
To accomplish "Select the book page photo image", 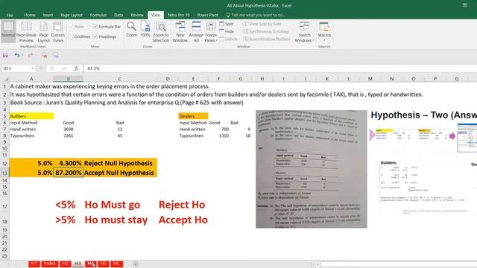I will [312, 169].
